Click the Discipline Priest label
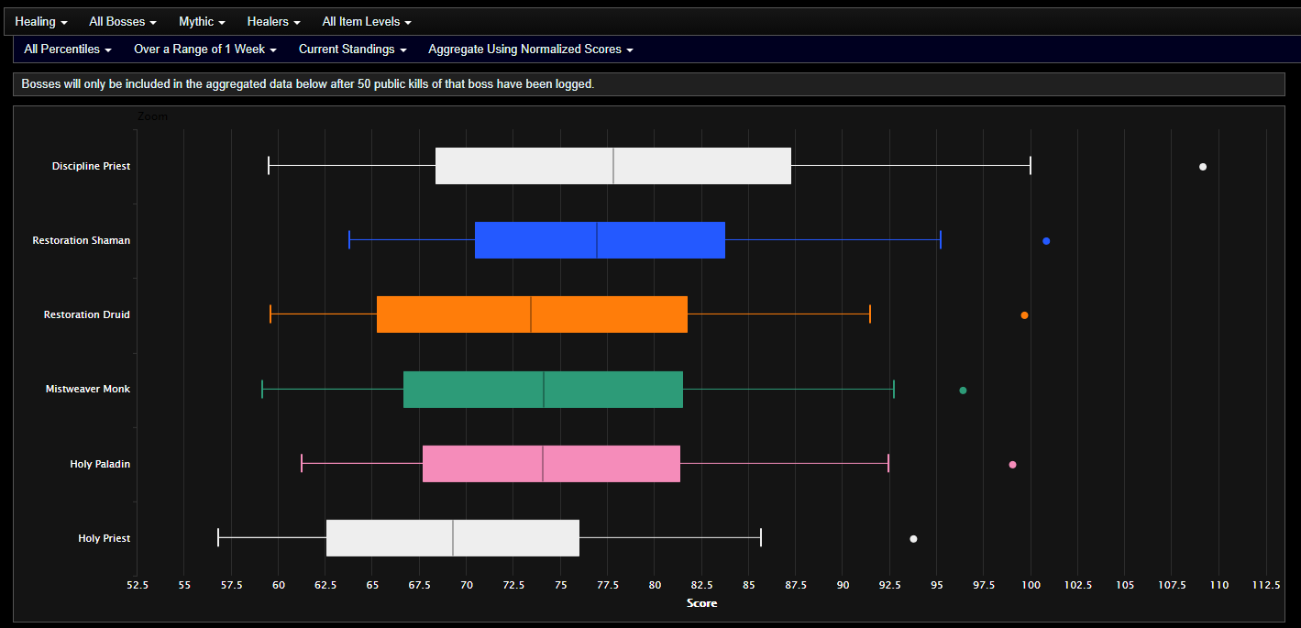Screen dimensions: 1301x628 91,166
